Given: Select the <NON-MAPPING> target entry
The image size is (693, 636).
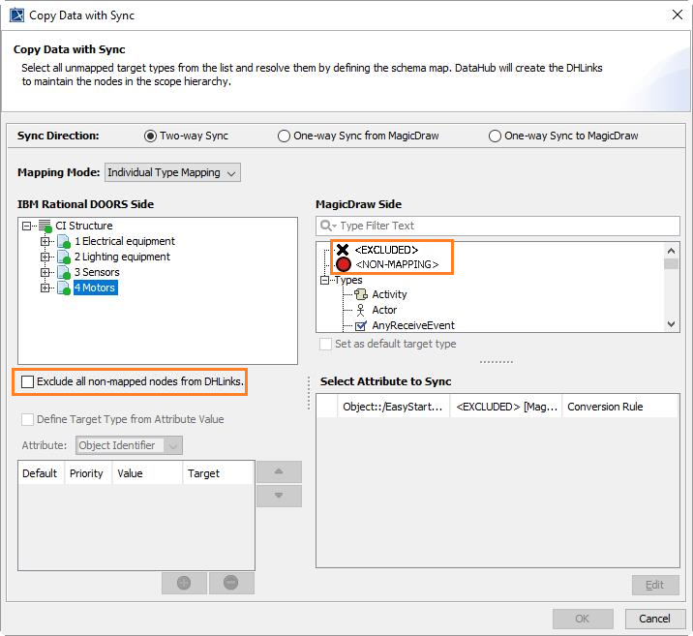Looking at the screenshot, I should (x=397, y=264).
